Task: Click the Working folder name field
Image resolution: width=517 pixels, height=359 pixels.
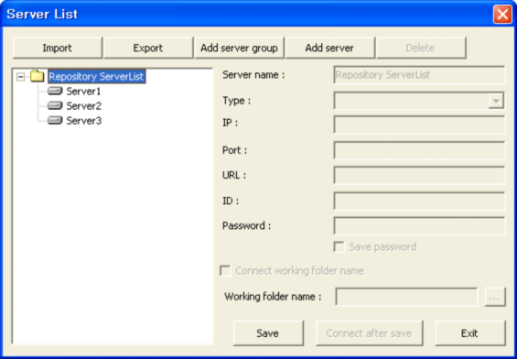Action: coord(406,297)
